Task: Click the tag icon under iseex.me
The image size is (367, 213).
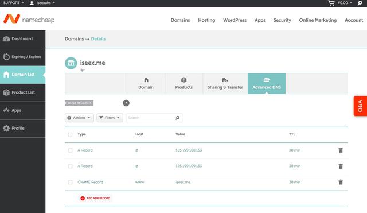Action: pos(83,70)
